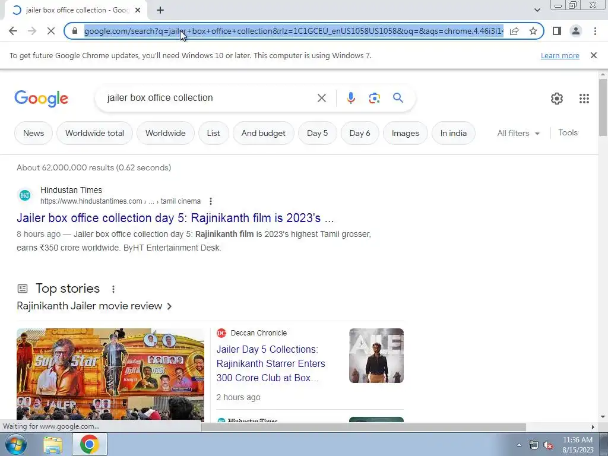
Task: Open search Tools
Action: (568, 132)
